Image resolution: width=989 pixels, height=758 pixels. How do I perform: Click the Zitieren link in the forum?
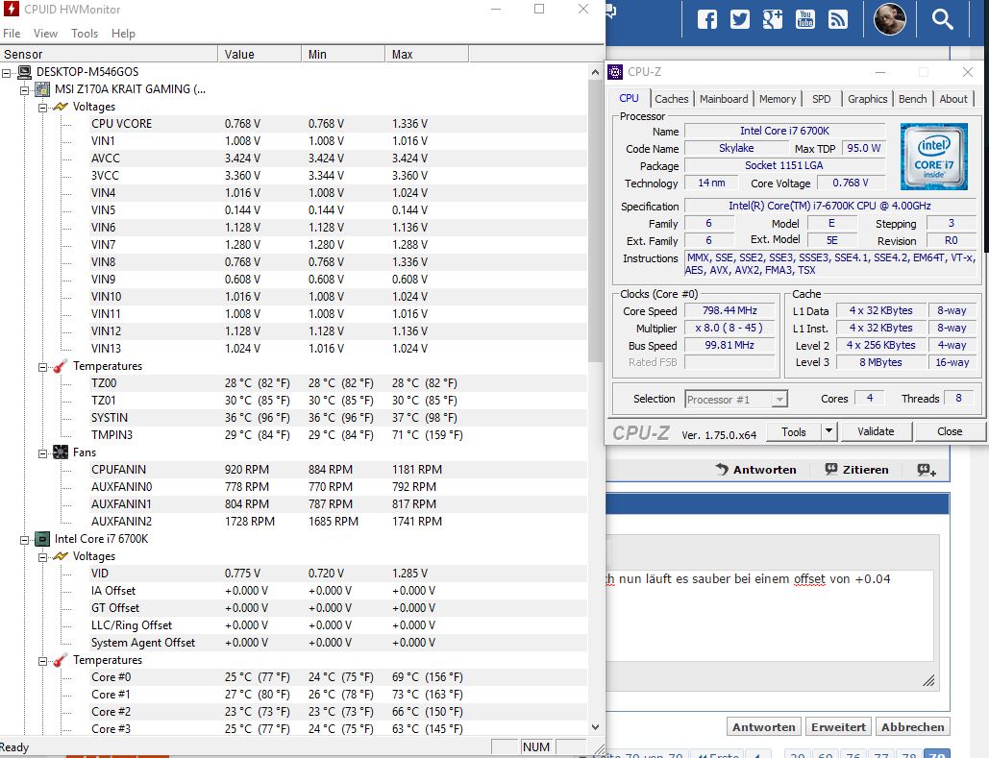857,470
